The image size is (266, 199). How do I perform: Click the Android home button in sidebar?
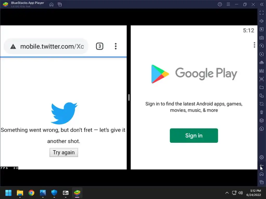point(262,174)
